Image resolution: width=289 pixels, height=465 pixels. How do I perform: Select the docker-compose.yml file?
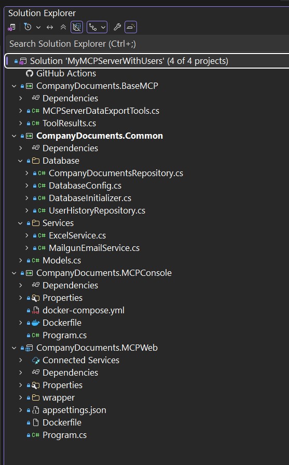coord(84,310)
